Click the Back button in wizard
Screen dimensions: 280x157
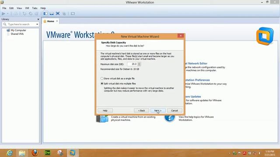(141, 110)
